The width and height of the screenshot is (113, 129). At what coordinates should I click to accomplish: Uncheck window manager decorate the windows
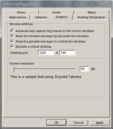tap(12, 36)
